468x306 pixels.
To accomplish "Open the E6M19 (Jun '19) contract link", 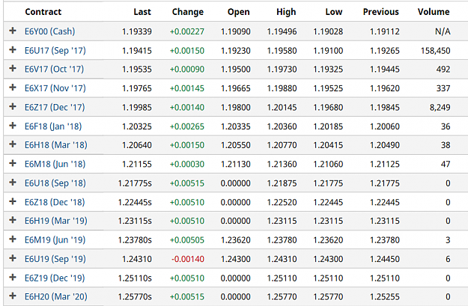I will point(55,240).
